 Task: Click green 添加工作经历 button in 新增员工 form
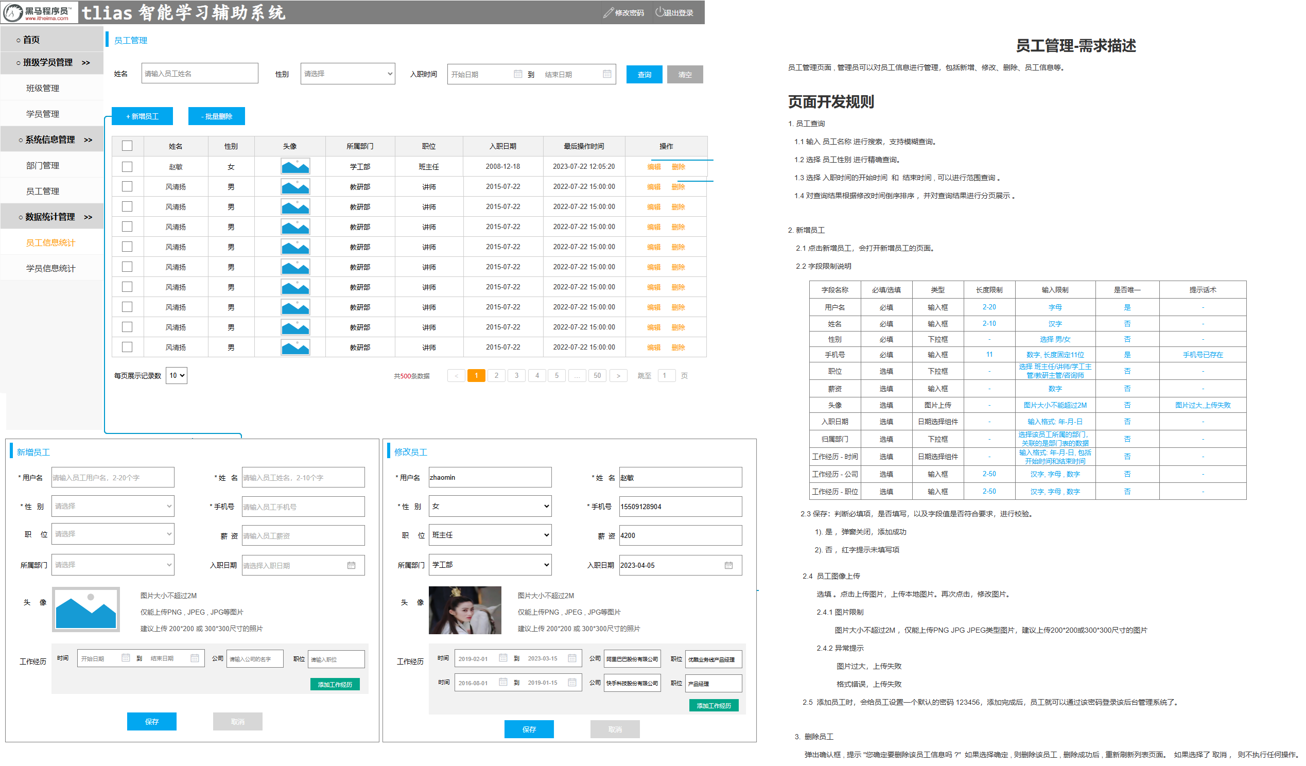335,685
